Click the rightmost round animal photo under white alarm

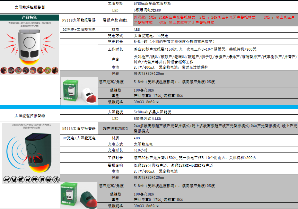coord(55,70)
